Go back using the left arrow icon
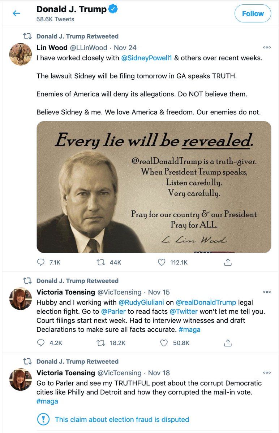This screenshot has height=433, width=279. 16,14
